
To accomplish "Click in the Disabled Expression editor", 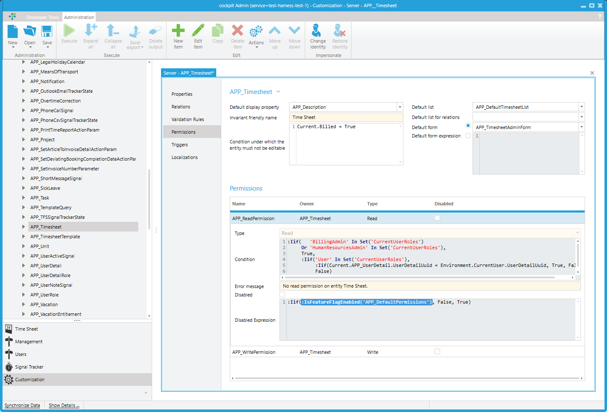I will click(x=430, y=319).
